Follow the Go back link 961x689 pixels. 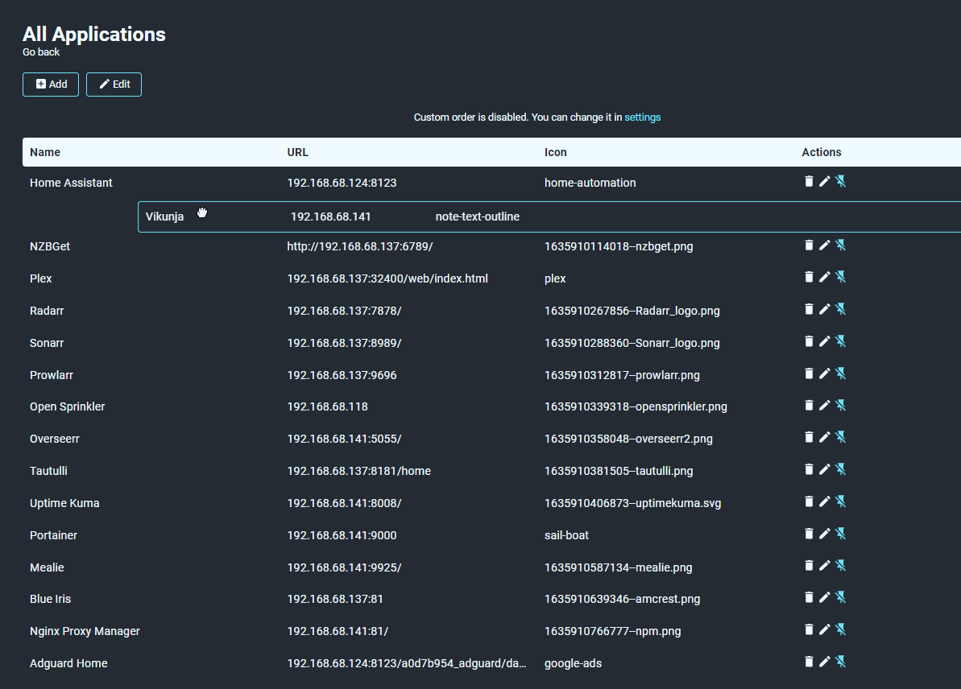point(41,52)
